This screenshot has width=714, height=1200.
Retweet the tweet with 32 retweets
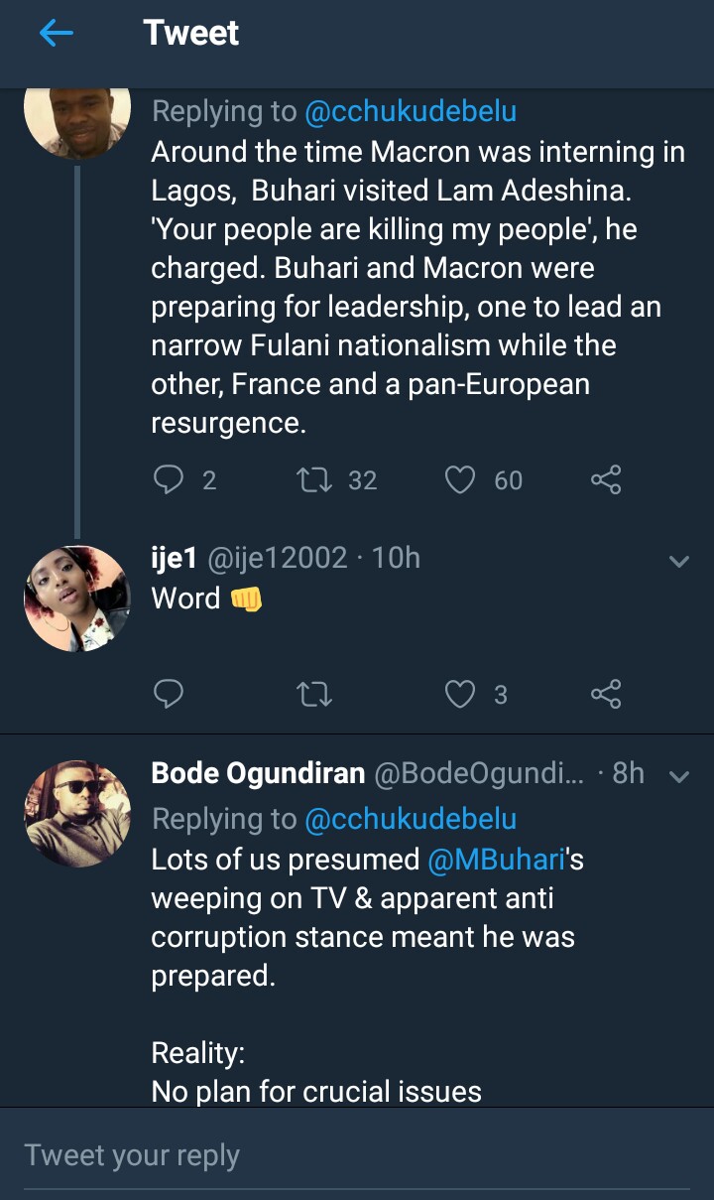314,480
